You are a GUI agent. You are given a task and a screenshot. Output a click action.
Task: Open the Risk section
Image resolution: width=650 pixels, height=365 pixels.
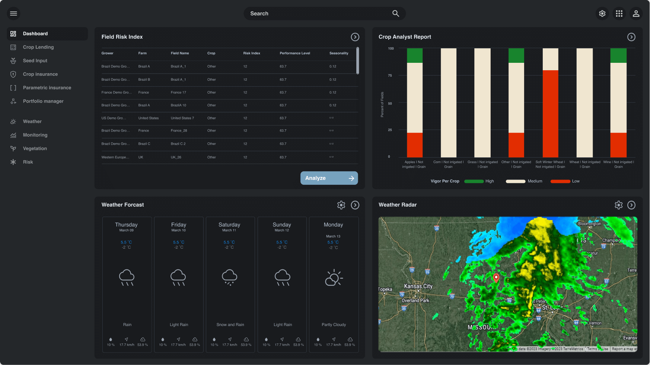28,162
